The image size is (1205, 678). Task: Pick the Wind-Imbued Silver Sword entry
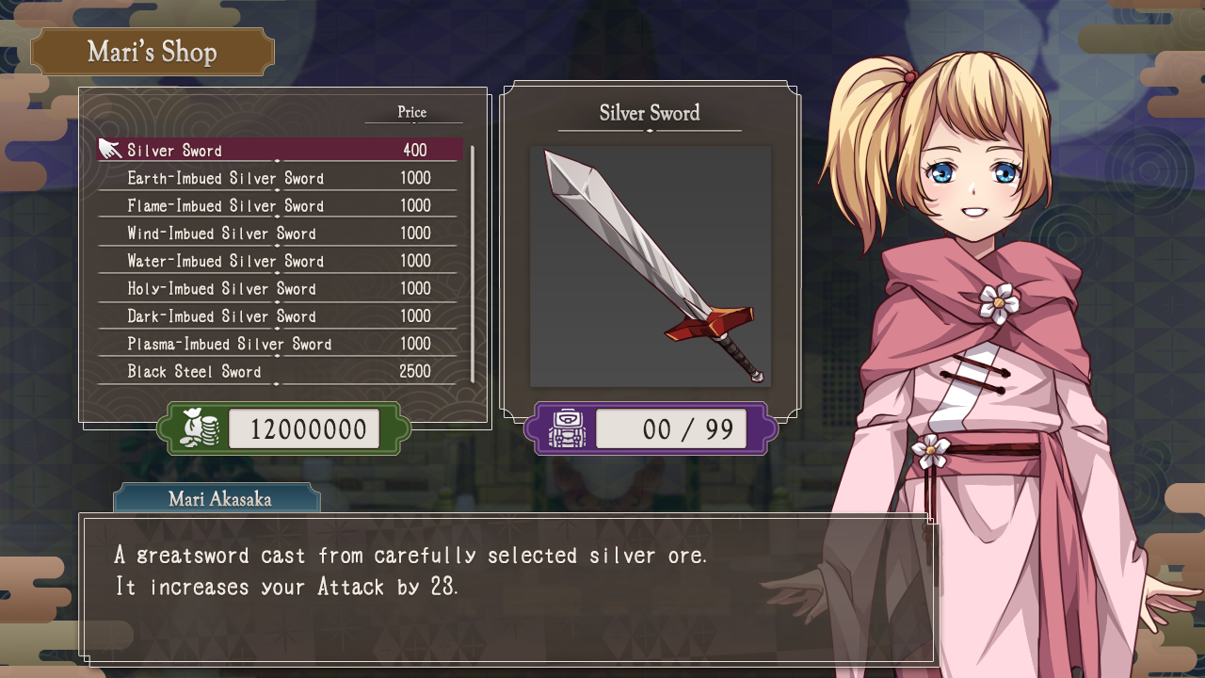[281, 233]
